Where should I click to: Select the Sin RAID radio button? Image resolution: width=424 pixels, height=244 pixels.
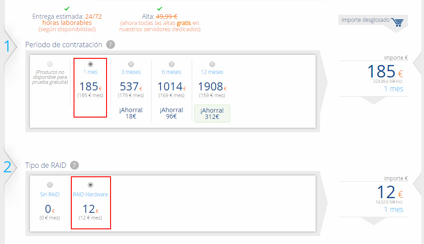click(49, 185)
